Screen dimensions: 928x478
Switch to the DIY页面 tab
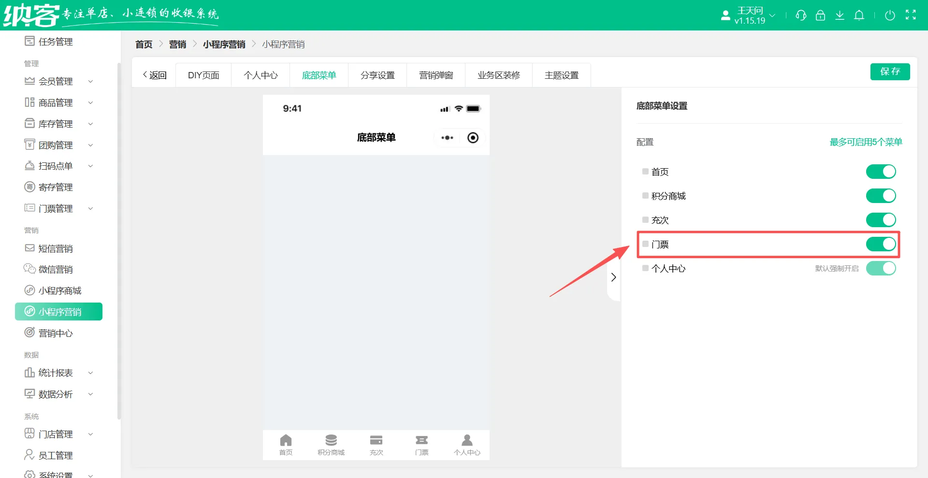tap(203, 75)
